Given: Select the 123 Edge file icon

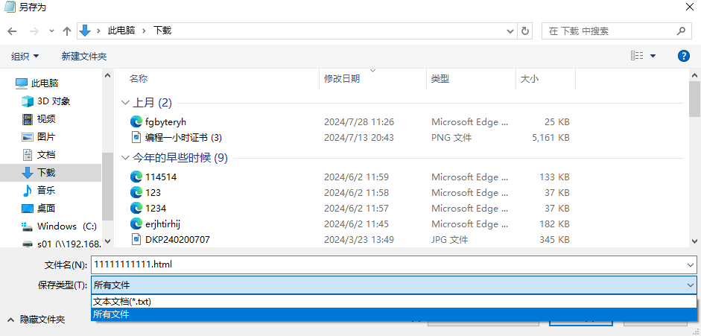Looking at the screenshot, I should 136,192.
